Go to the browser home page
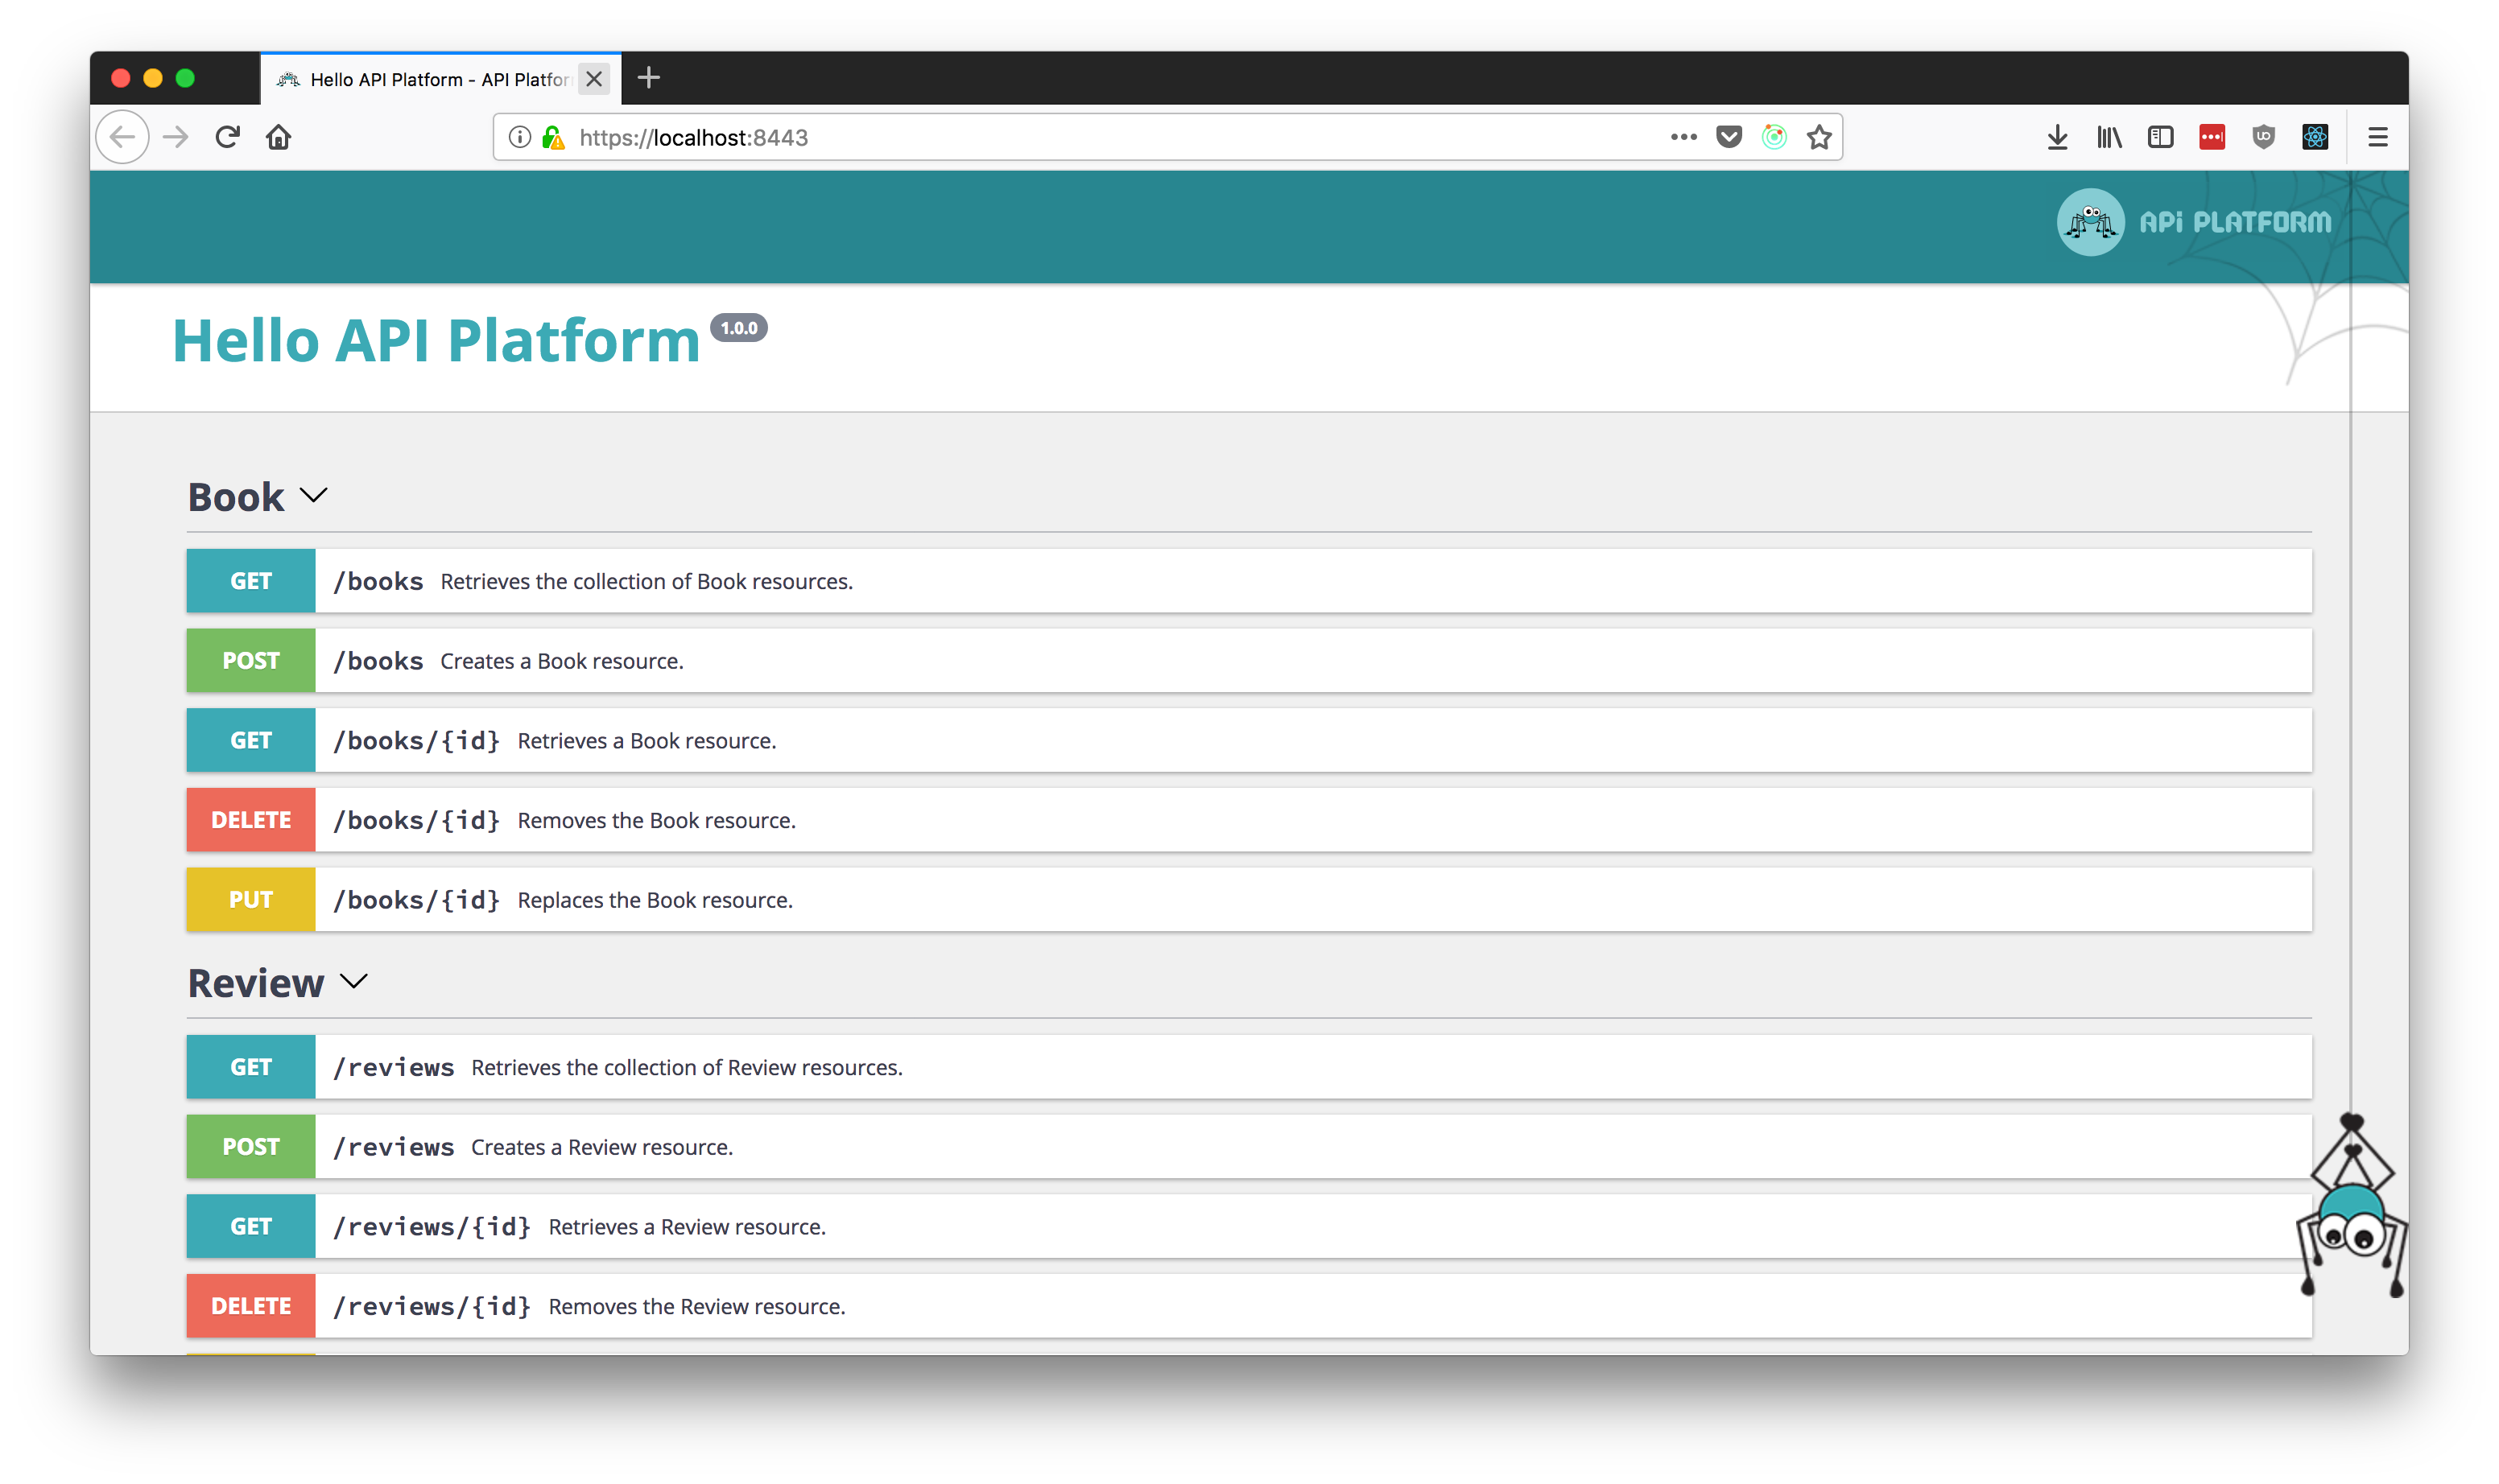The image size is (2499, 1484). pyautogui.click(x=278, y=137)
